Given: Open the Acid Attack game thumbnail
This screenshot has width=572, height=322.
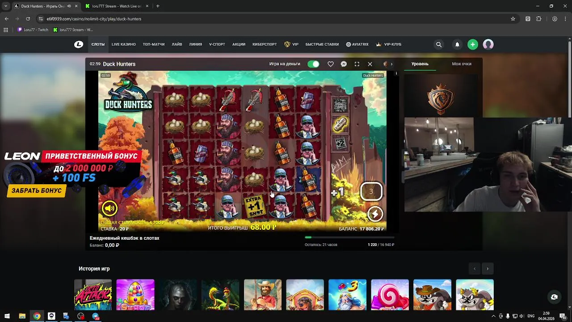Looking at the screenshot, I should 93,295.
